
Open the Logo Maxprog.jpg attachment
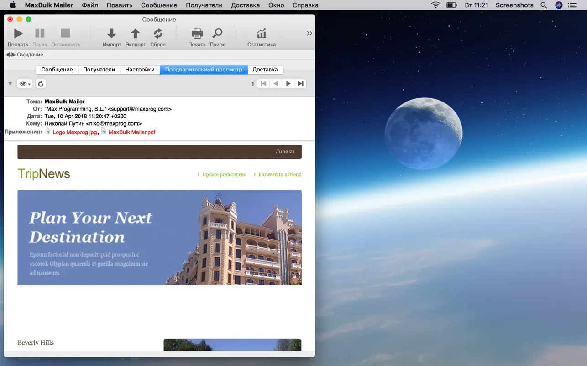point(75,132)
